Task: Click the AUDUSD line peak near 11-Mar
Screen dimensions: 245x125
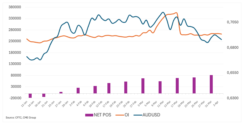Action: (x=163, y=12)
